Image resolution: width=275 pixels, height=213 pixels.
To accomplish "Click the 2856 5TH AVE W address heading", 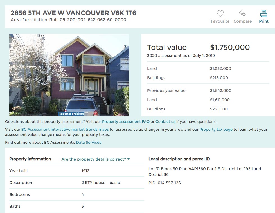I will pos(73,13).
